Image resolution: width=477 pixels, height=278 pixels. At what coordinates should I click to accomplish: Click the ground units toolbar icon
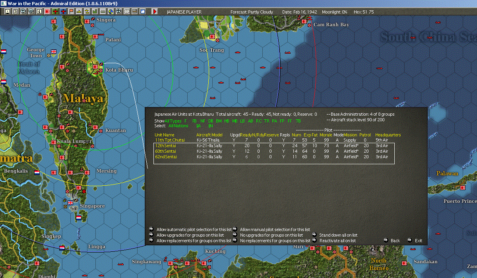coord(103,12)
